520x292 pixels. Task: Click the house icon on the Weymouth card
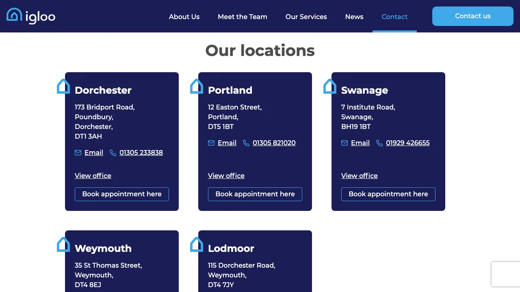(63, 244)
